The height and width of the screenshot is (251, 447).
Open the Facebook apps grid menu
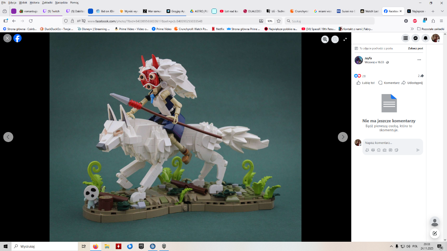click(x=405, y=39)
